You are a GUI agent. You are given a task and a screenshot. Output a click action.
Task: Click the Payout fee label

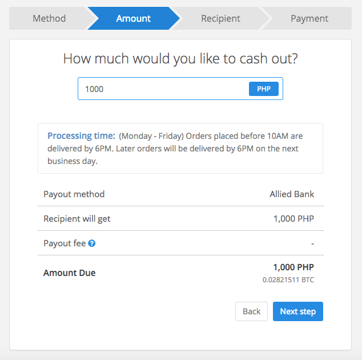(x=65, y=243)
